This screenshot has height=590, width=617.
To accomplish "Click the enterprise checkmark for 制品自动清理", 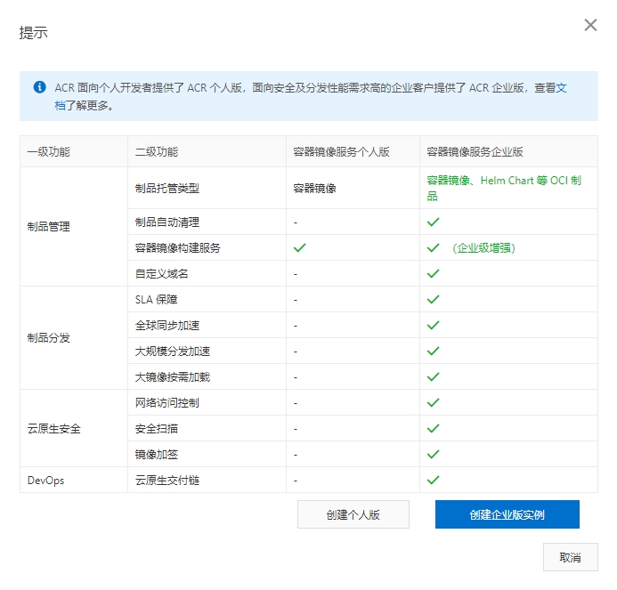I will pos(434,222).
